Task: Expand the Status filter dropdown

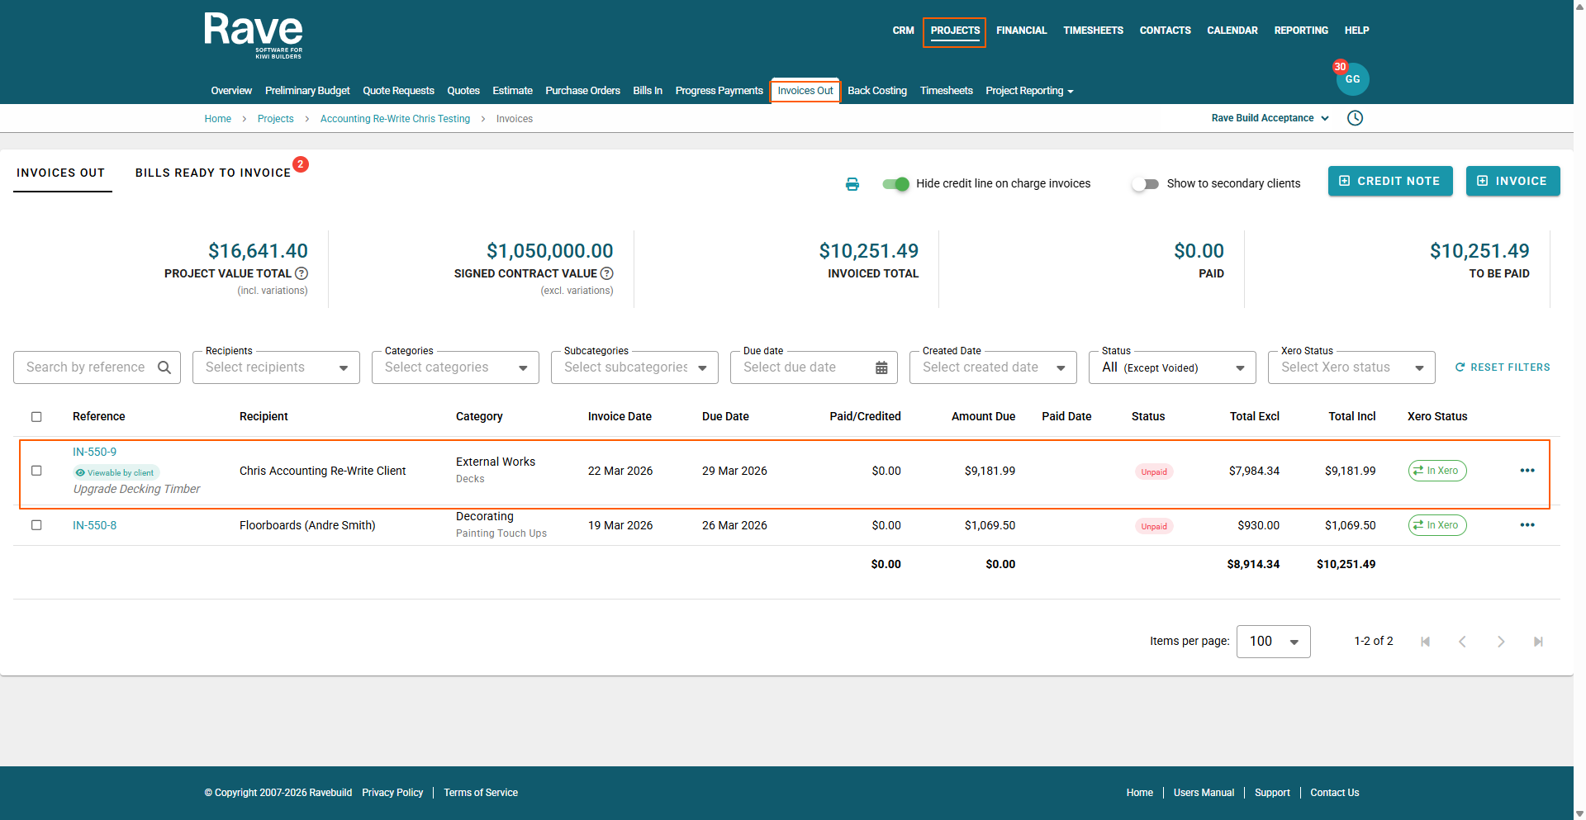Action: point(1172,367)
